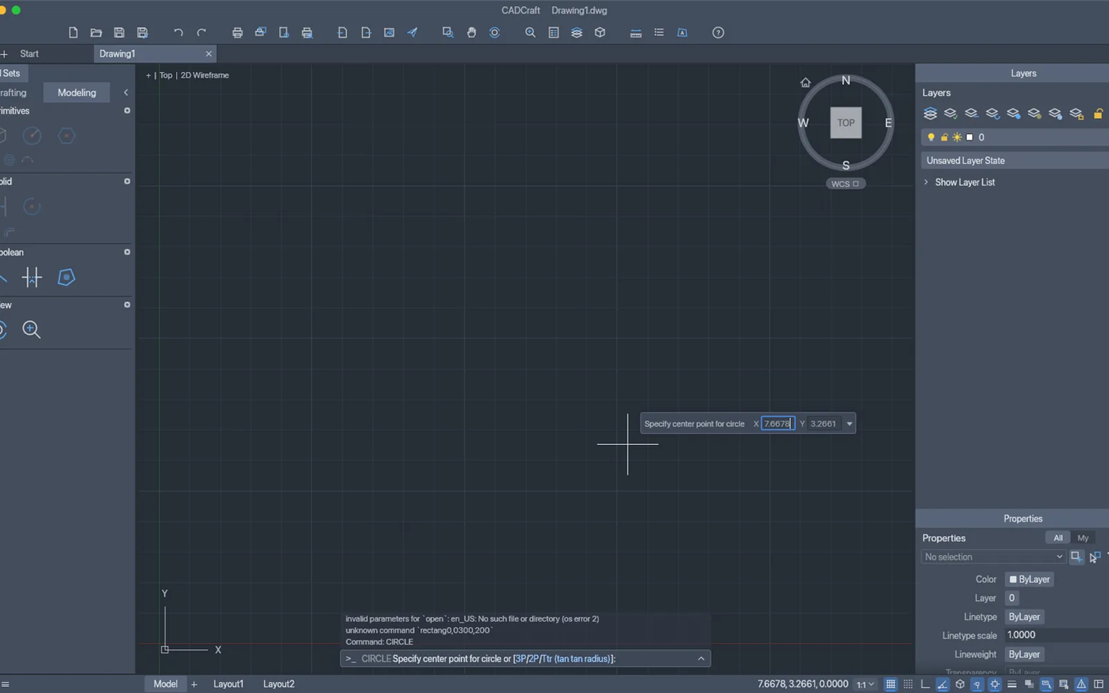Toggle freeze sun icon on layer 0

point(957,137)
